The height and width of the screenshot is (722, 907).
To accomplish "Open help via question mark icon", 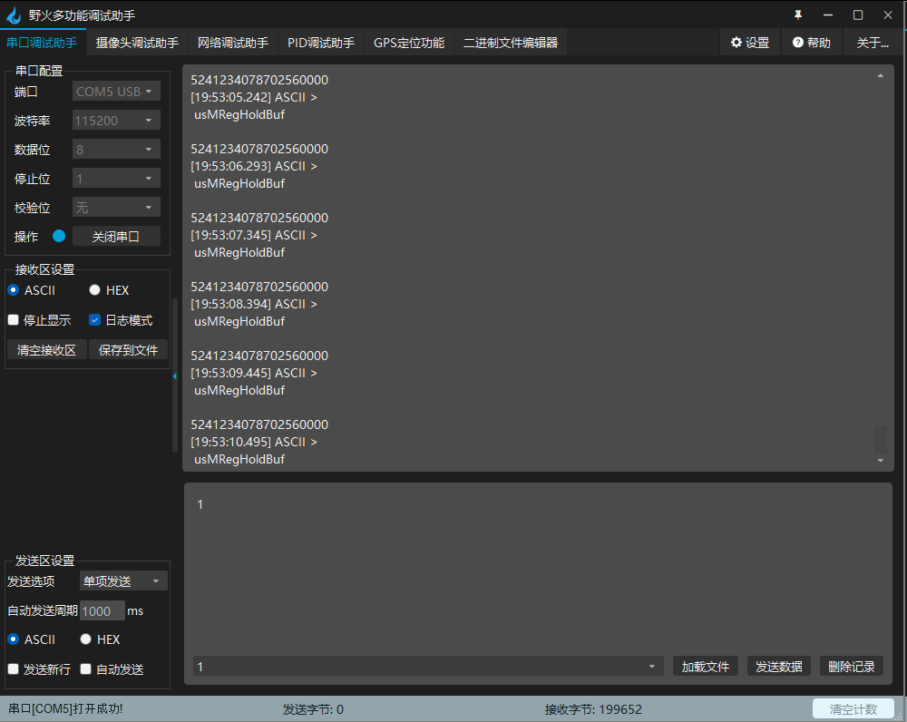I will pos(797,43).
